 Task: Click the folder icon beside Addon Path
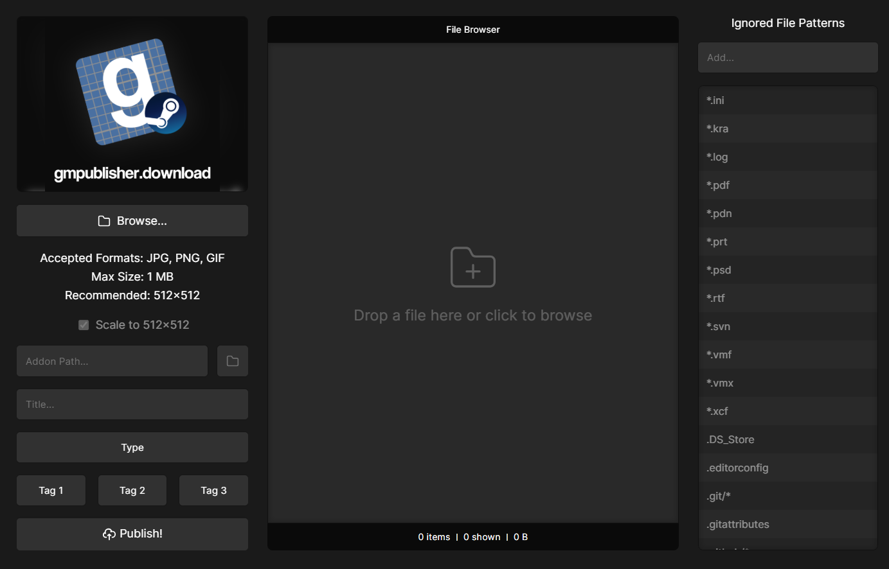233,361
